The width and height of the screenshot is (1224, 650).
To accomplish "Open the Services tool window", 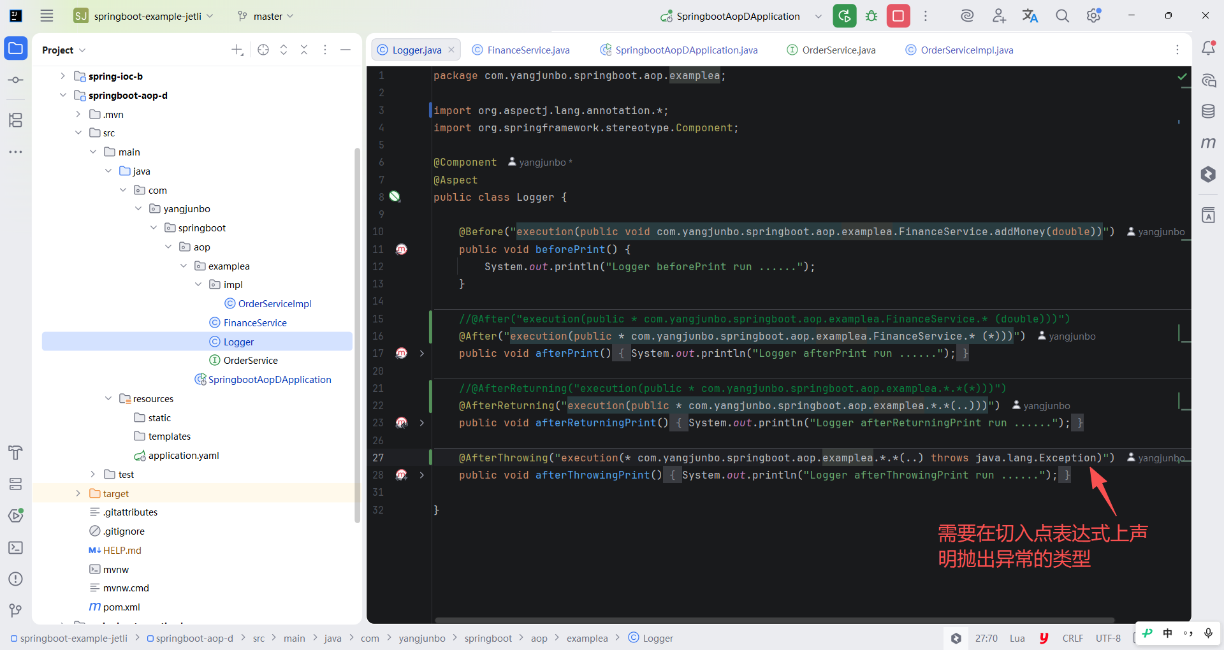I will click(x=16, y=484).
